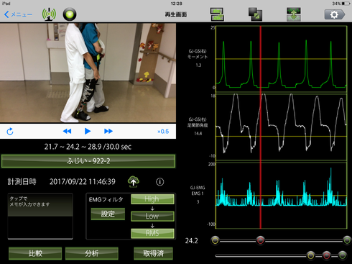
Task: Open the info circle icon
Action: tap(160, 182)
